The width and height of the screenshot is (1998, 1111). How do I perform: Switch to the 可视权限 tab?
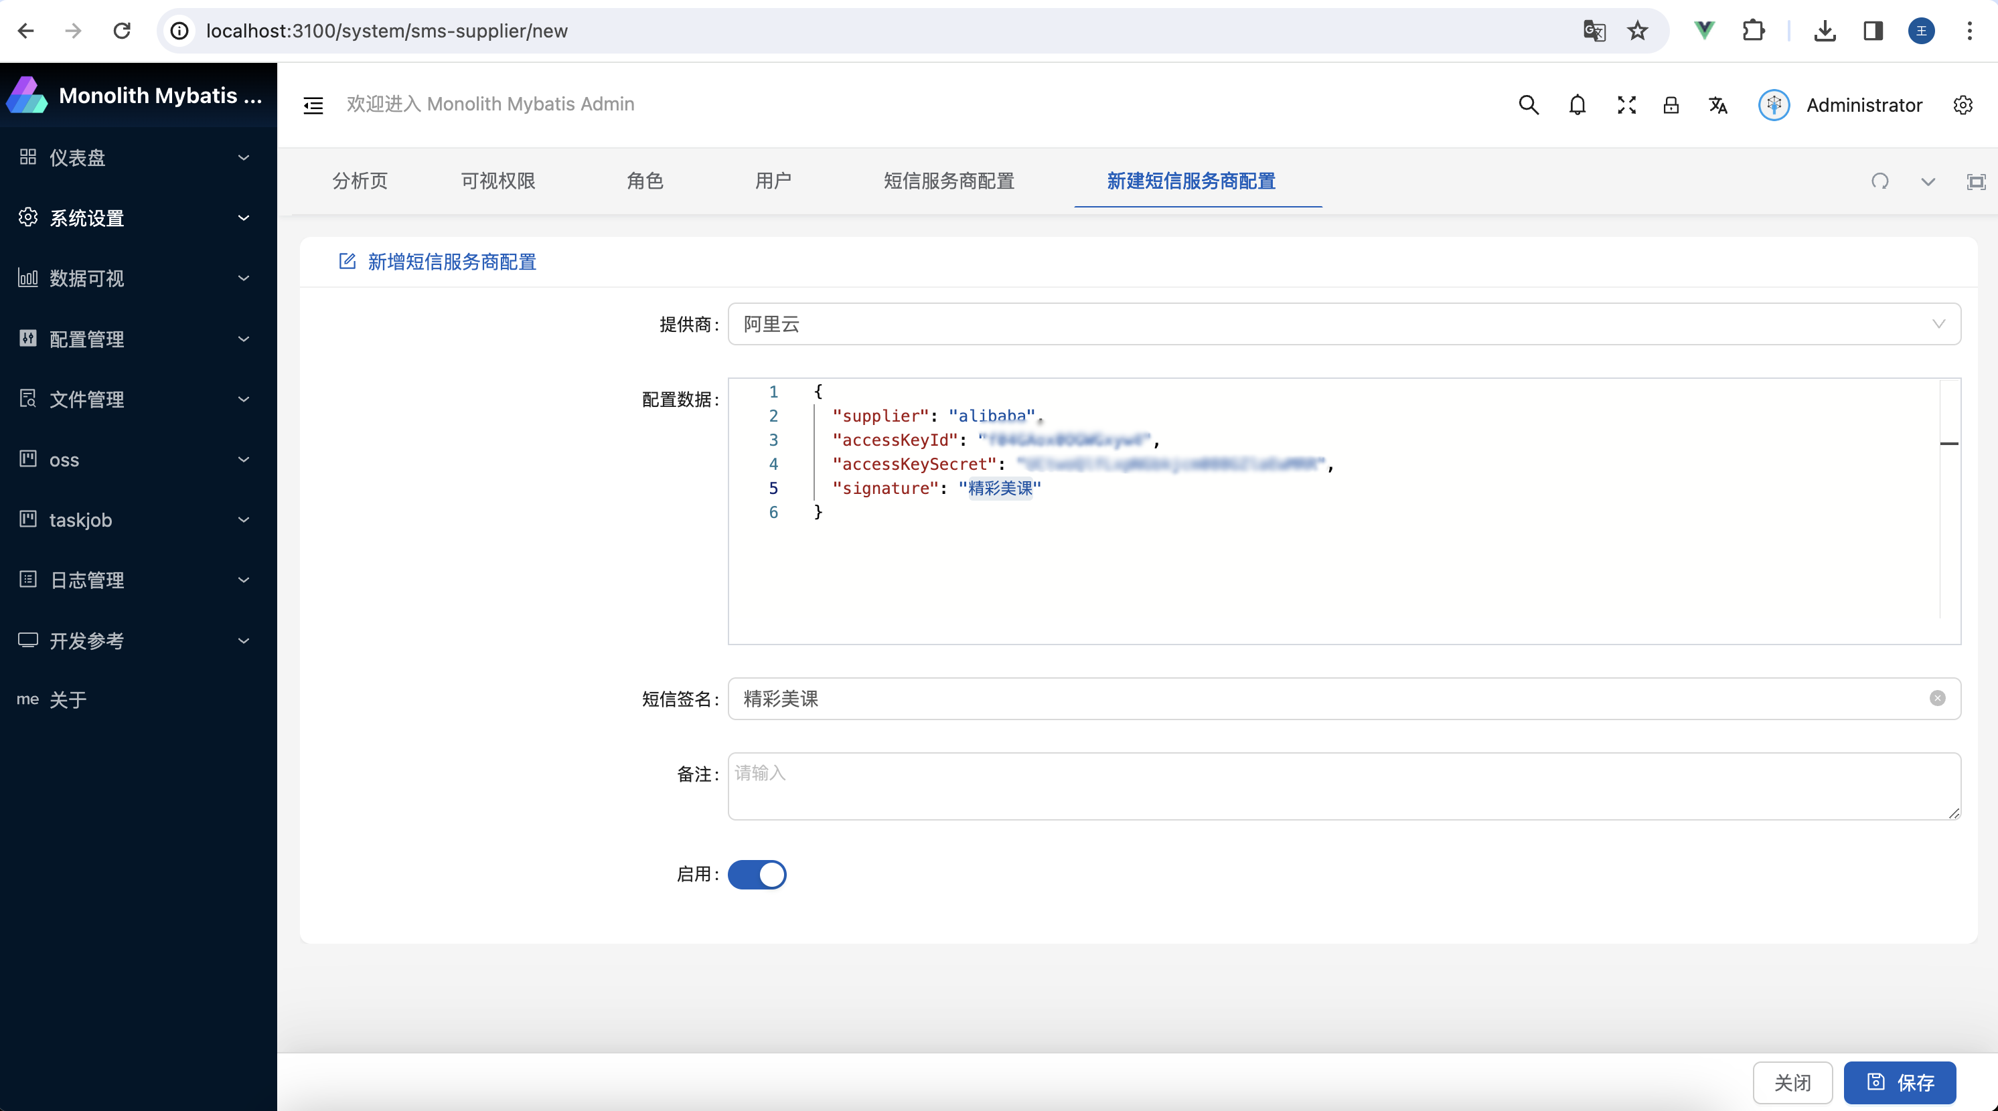pos(498,181)
